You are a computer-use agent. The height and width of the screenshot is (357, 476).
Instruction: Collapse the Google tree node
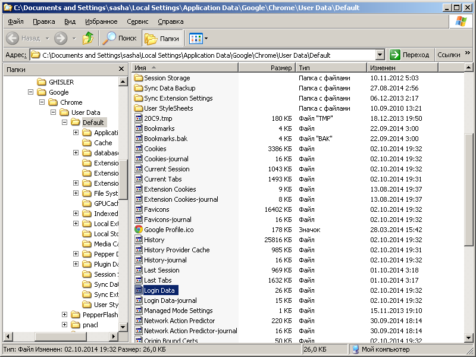tap(31, 92)
